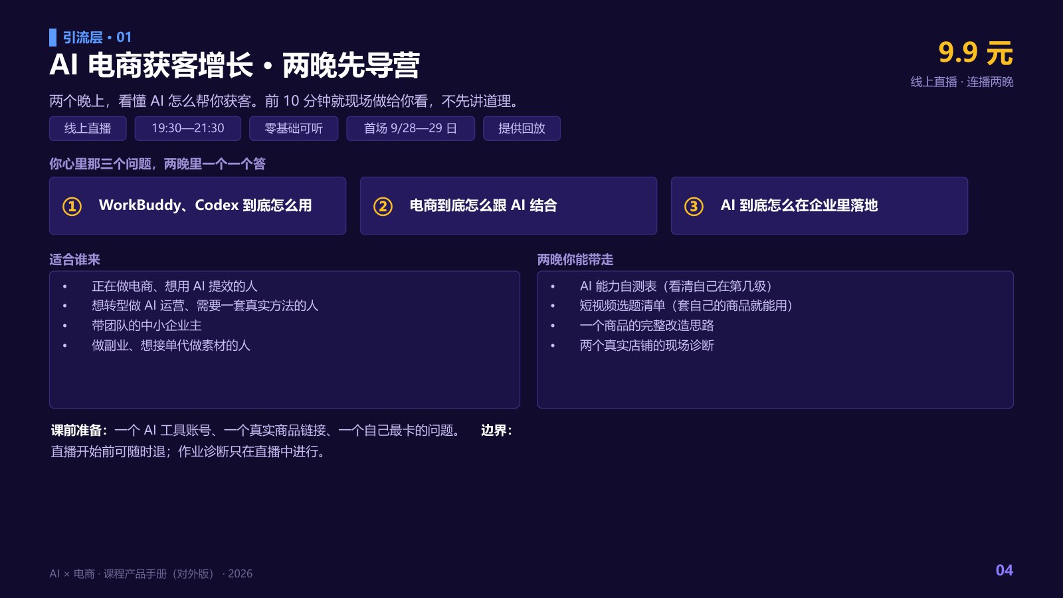Image resolution: width=1063 pixels, height=598 pixels.
Task: Click the title AI 电商获客增长 · 两晚先导营
Action: (x=235, y=65)
